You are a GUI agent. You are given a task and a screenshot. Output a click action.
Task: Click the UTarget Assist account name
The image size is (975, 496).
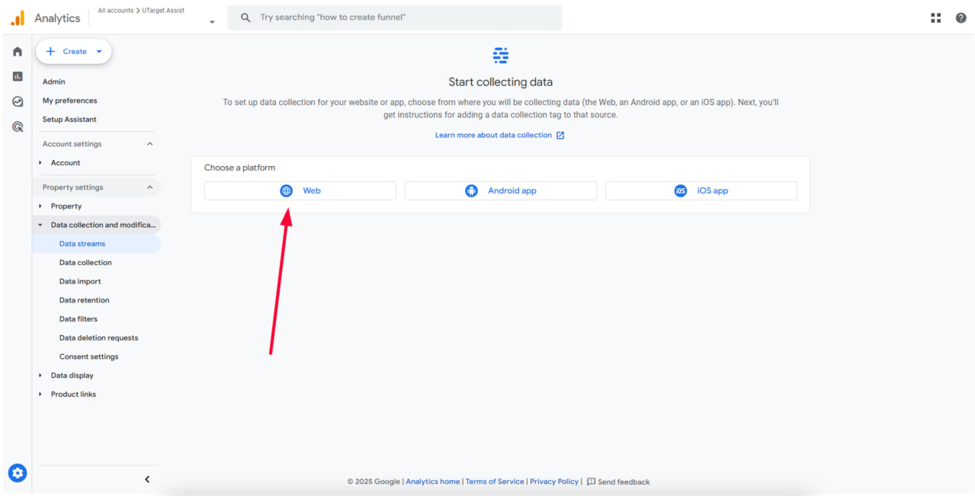[x=163, y=11]
